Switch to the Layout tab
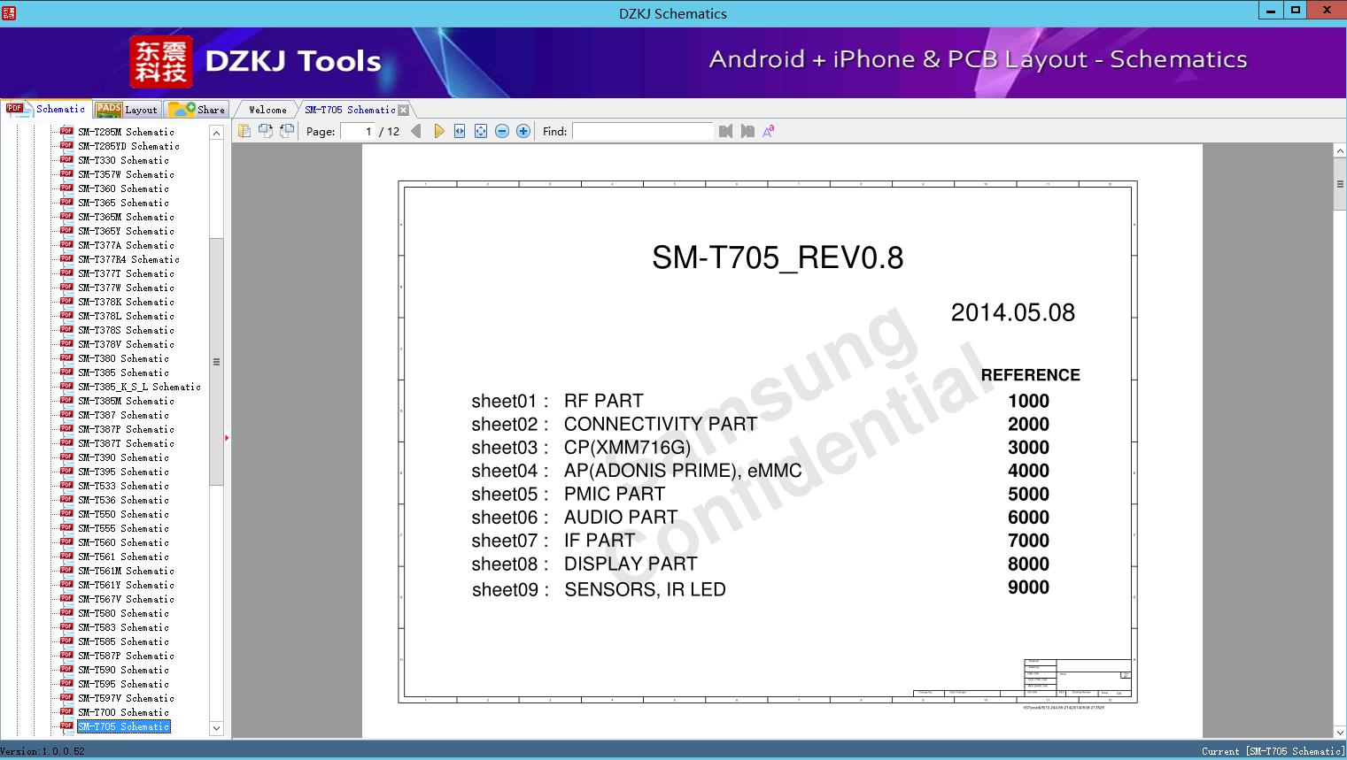1347x760 pixels. pos(127,110)
